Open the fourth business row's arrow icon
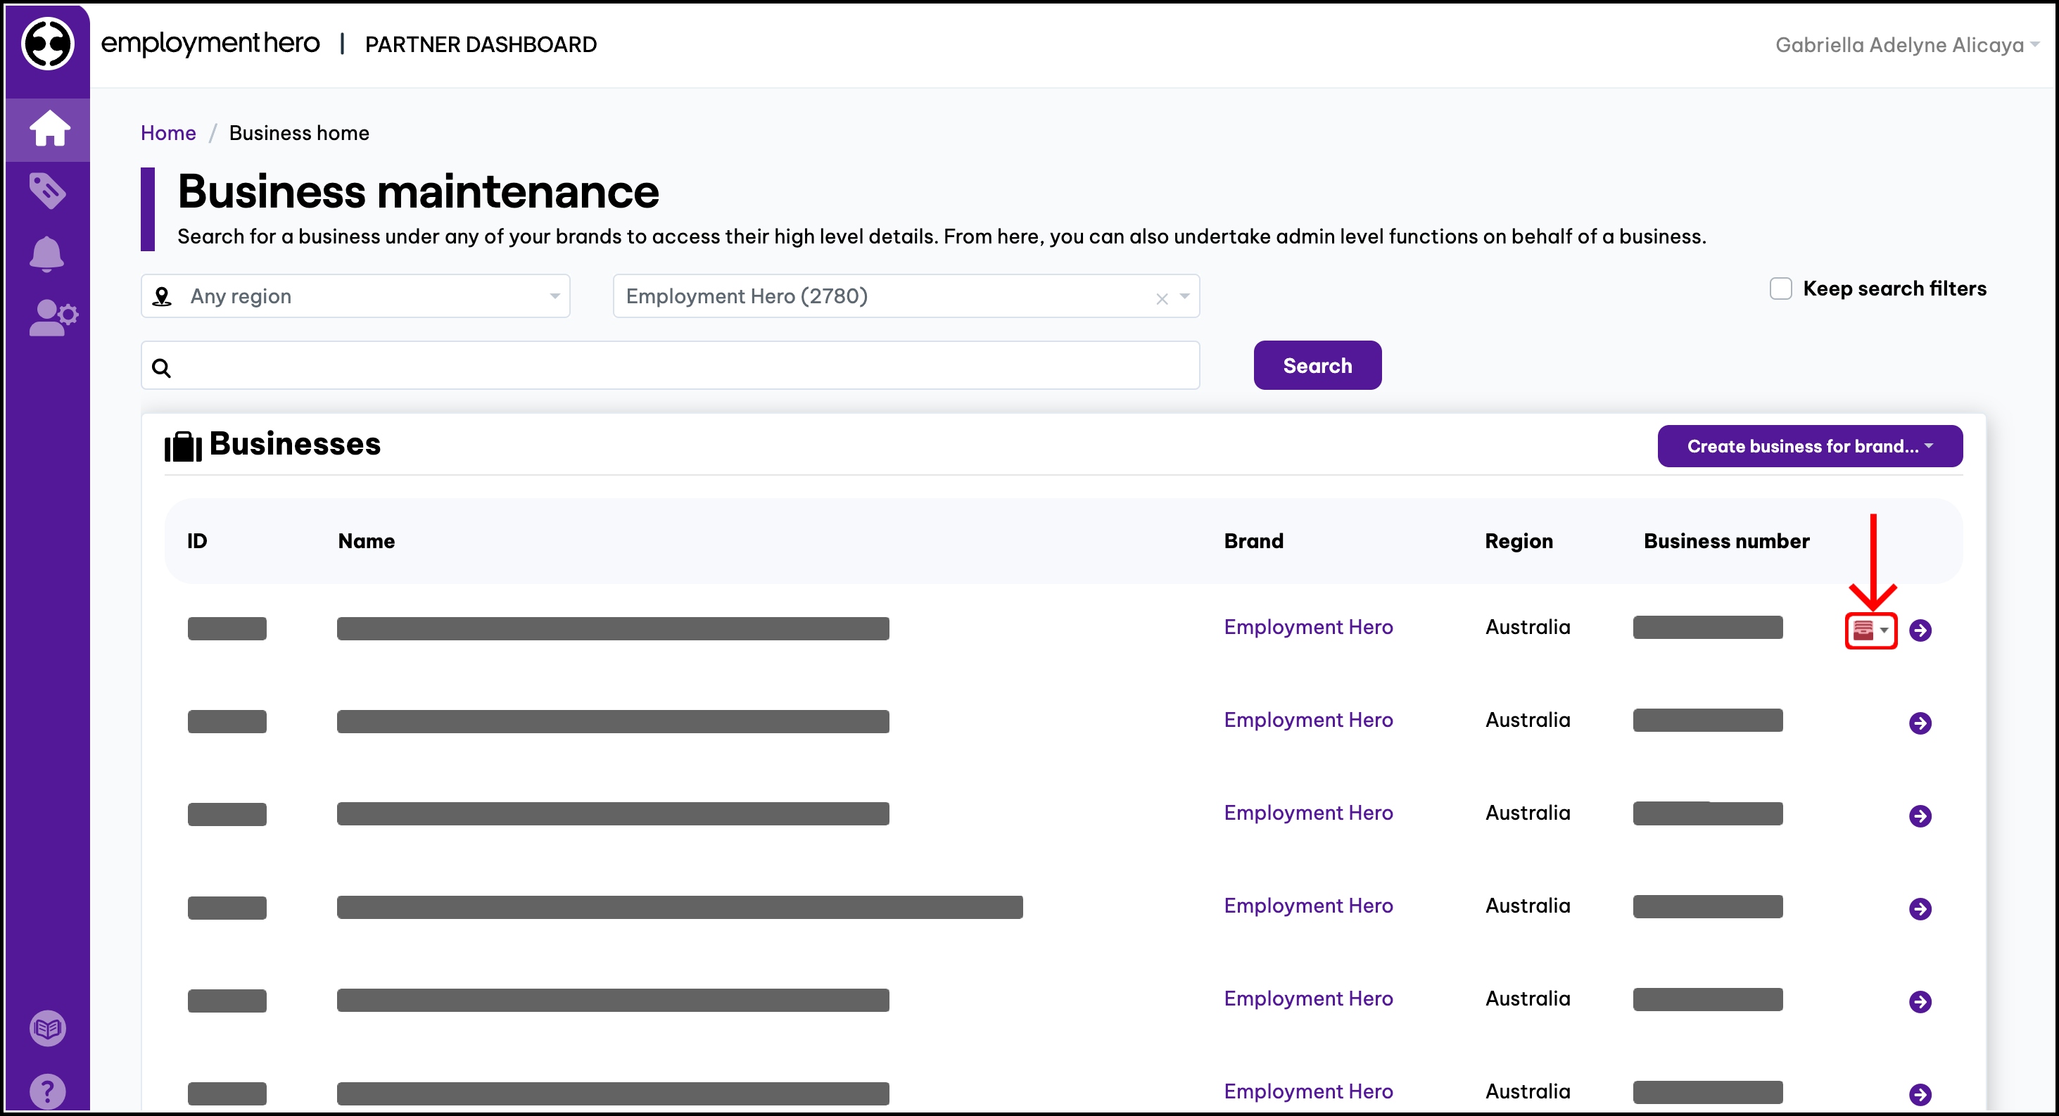2059x1116 pixels. click(x=1920, y=909)
